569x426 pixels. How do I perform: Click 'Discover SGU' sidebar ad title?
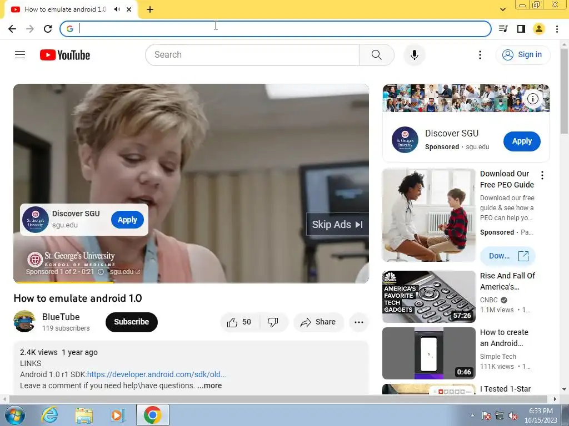tap(452, 133)
